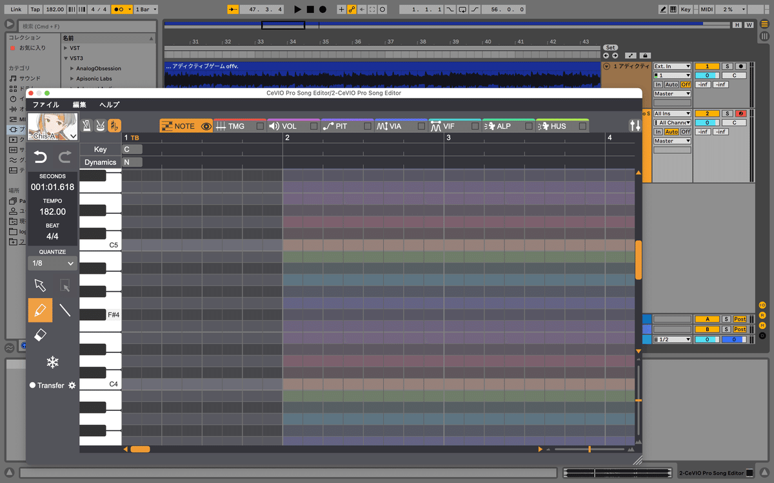Image resolution: width=774 pixels, height=483 pixels.
Task: Click Post button on return A
Action: click(739, 319)
